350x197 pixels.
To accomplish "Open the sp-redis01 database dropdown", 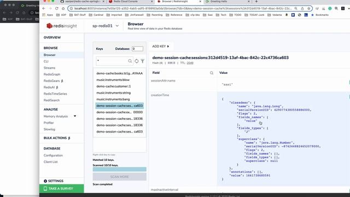I will 106,26.
